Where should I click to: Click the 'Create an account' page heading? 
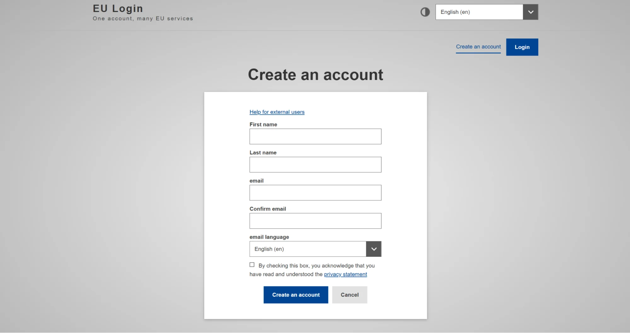(315, 75)
